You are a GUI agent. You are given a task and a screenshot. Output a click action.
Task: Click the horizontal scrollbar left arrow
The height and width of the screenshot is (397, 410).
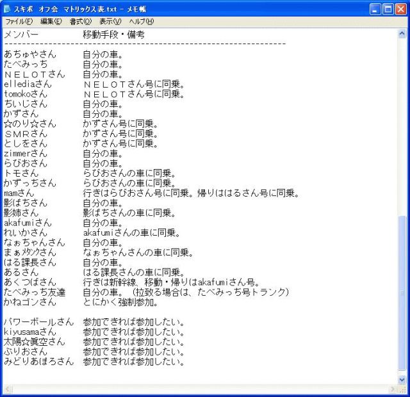click(x=7, y=389)
